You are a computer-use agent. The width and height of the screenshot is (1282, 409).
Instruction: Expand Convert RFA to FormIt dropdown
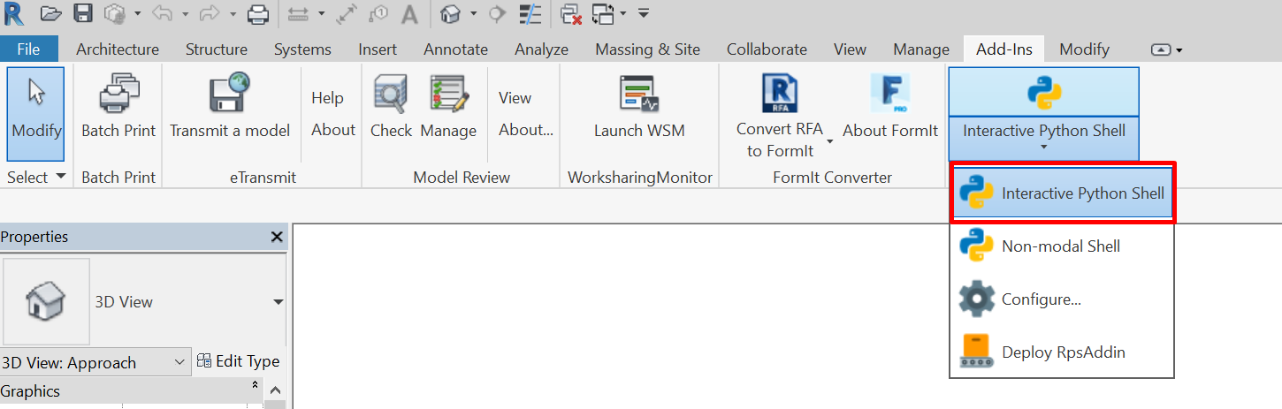830,141
